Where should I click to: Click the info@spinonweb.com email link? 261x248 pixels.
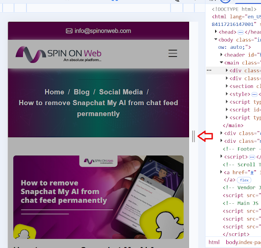[x=102, y=31]
